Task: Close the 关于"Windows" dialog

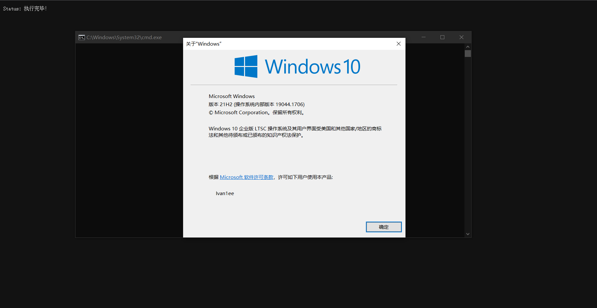Action: click(x=399, y=44)
